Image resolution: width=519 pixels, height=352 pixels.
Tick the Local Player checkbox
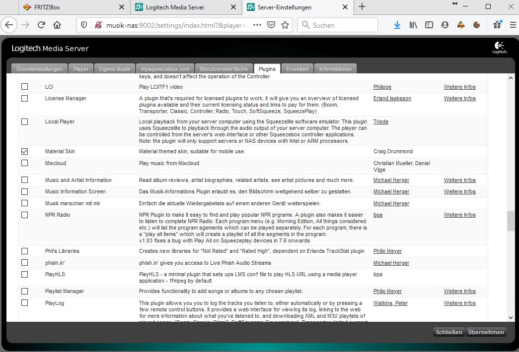pos(24,121)
